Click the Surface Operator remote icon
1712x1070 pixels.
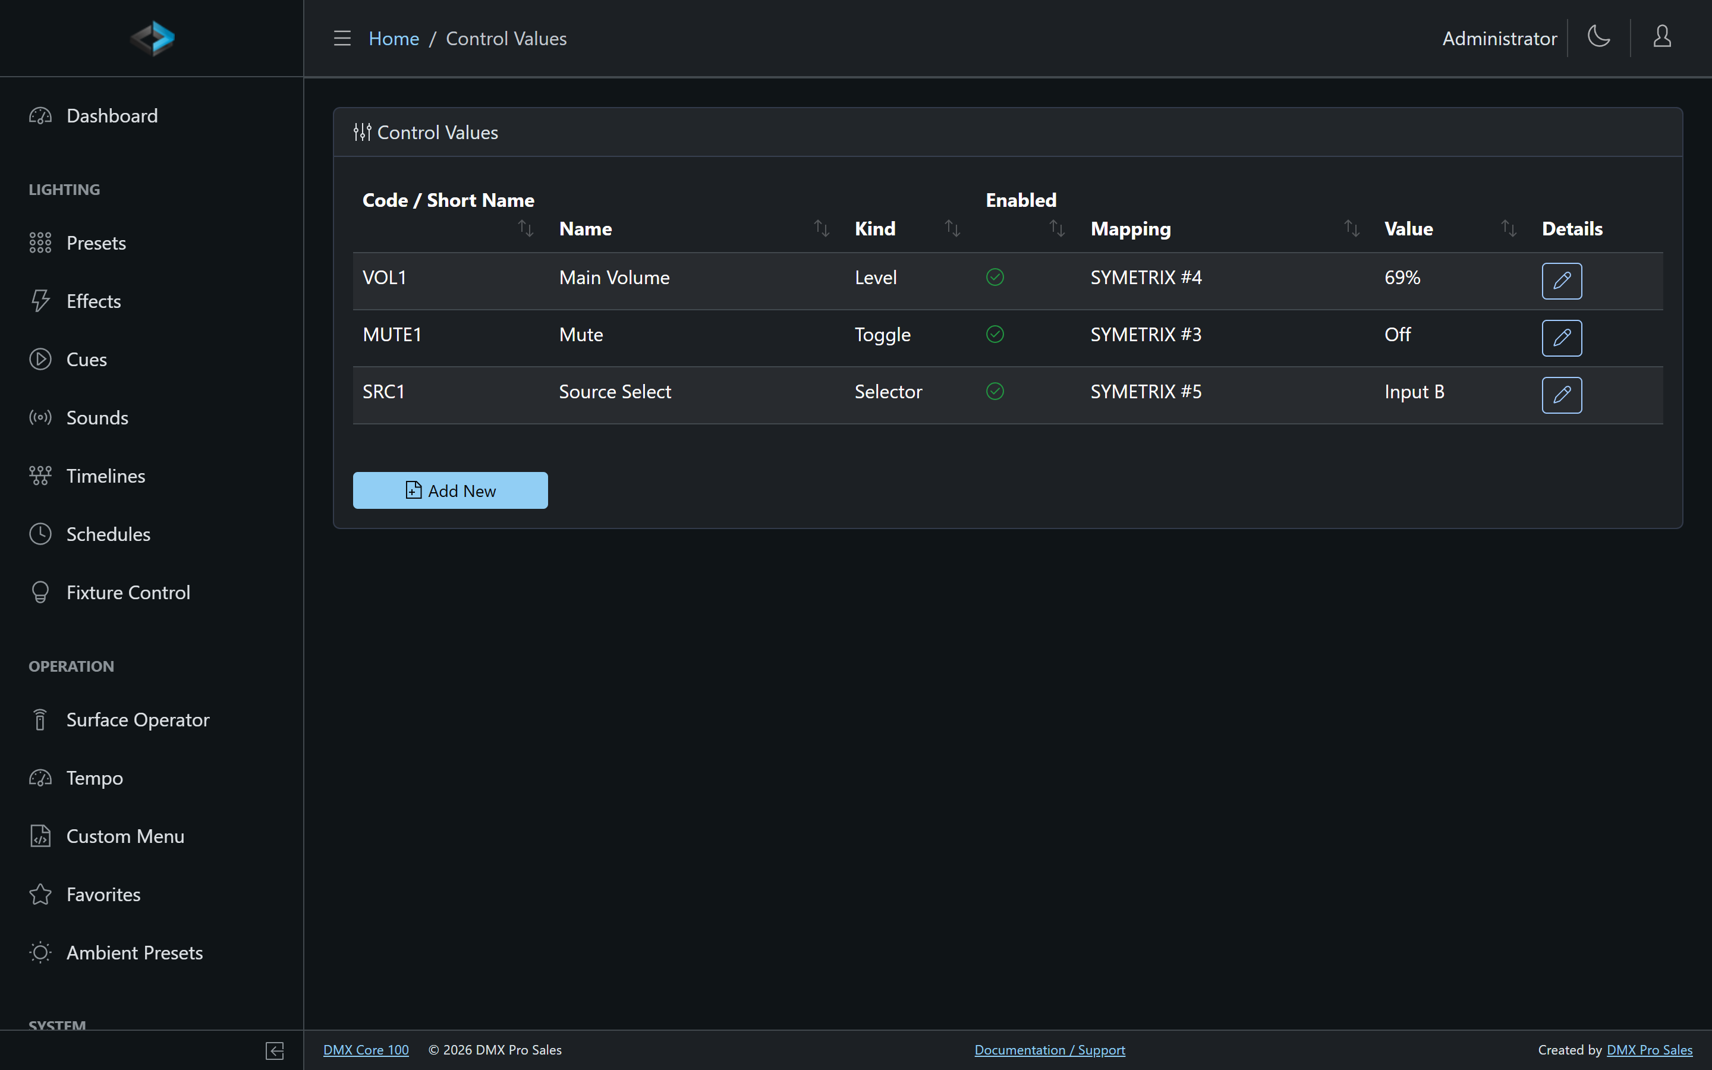click(40, 720)
